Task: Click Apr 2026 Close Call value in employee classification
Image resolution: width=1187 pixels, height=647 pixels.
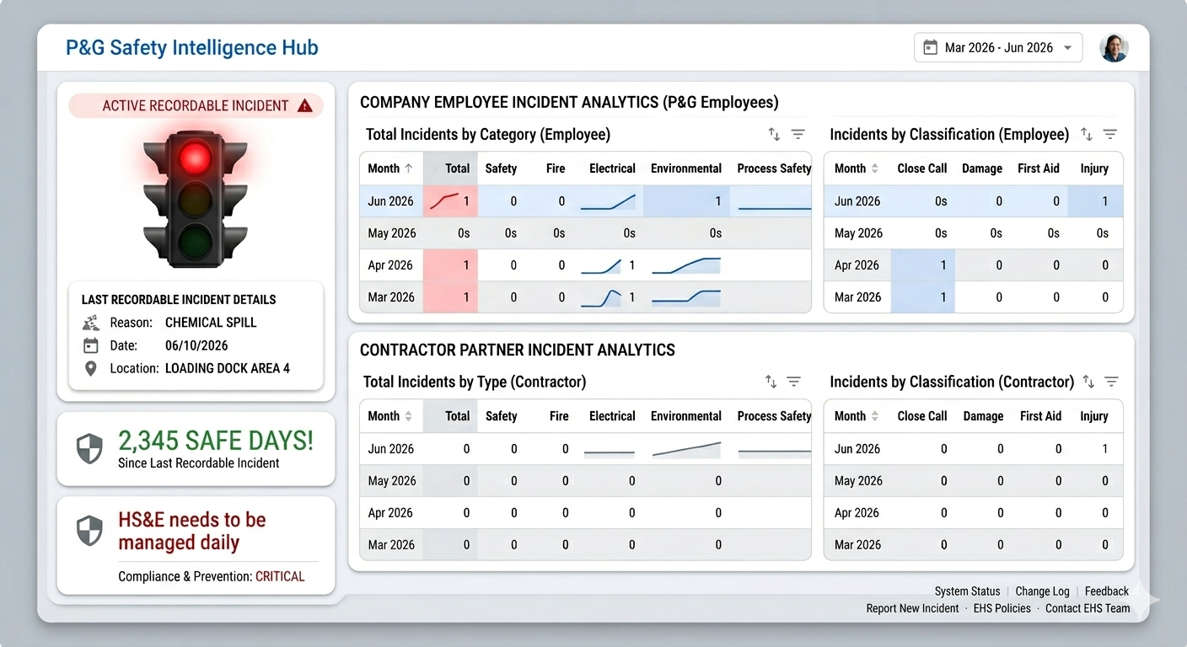Action: pos(943,265)
